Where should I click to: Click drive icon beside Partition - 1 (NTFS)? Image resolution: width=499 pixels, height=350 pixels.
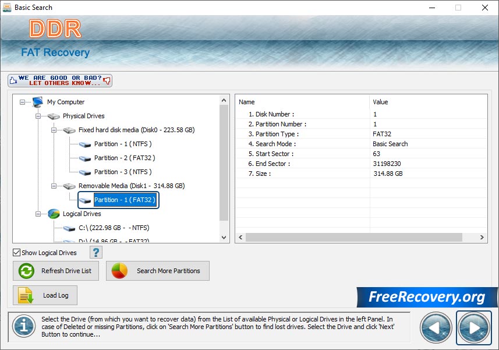coord(85,144)
